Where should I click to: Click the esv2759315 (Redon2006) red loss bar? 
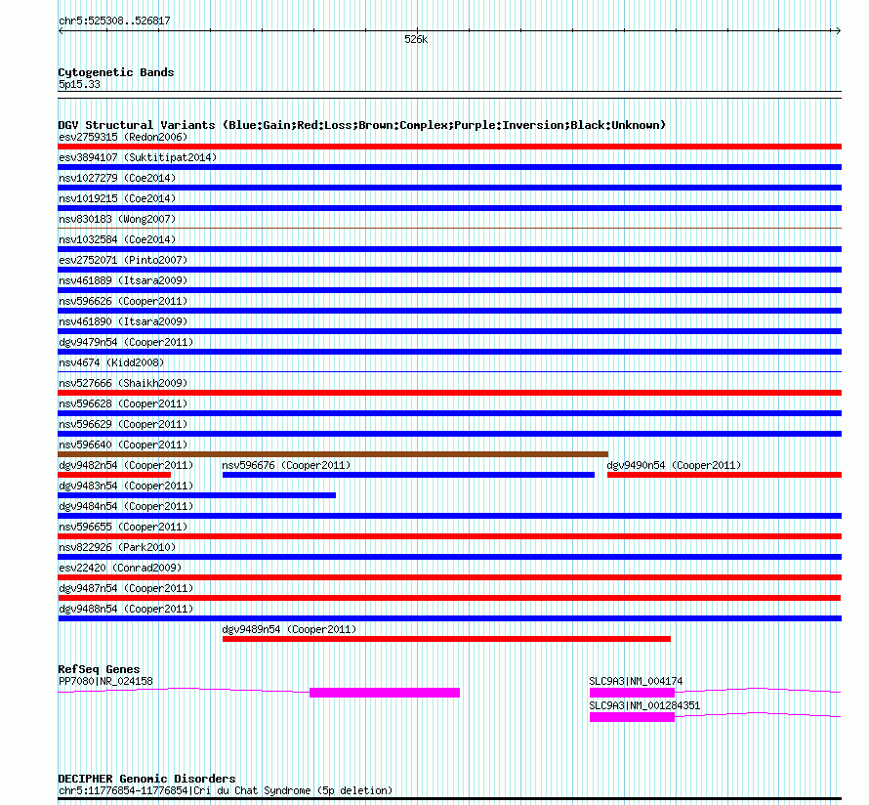click(x=449, y=147)
